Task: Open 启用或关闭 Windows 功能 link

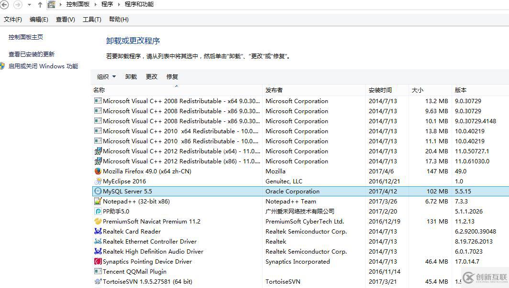Action: (43, 66)
